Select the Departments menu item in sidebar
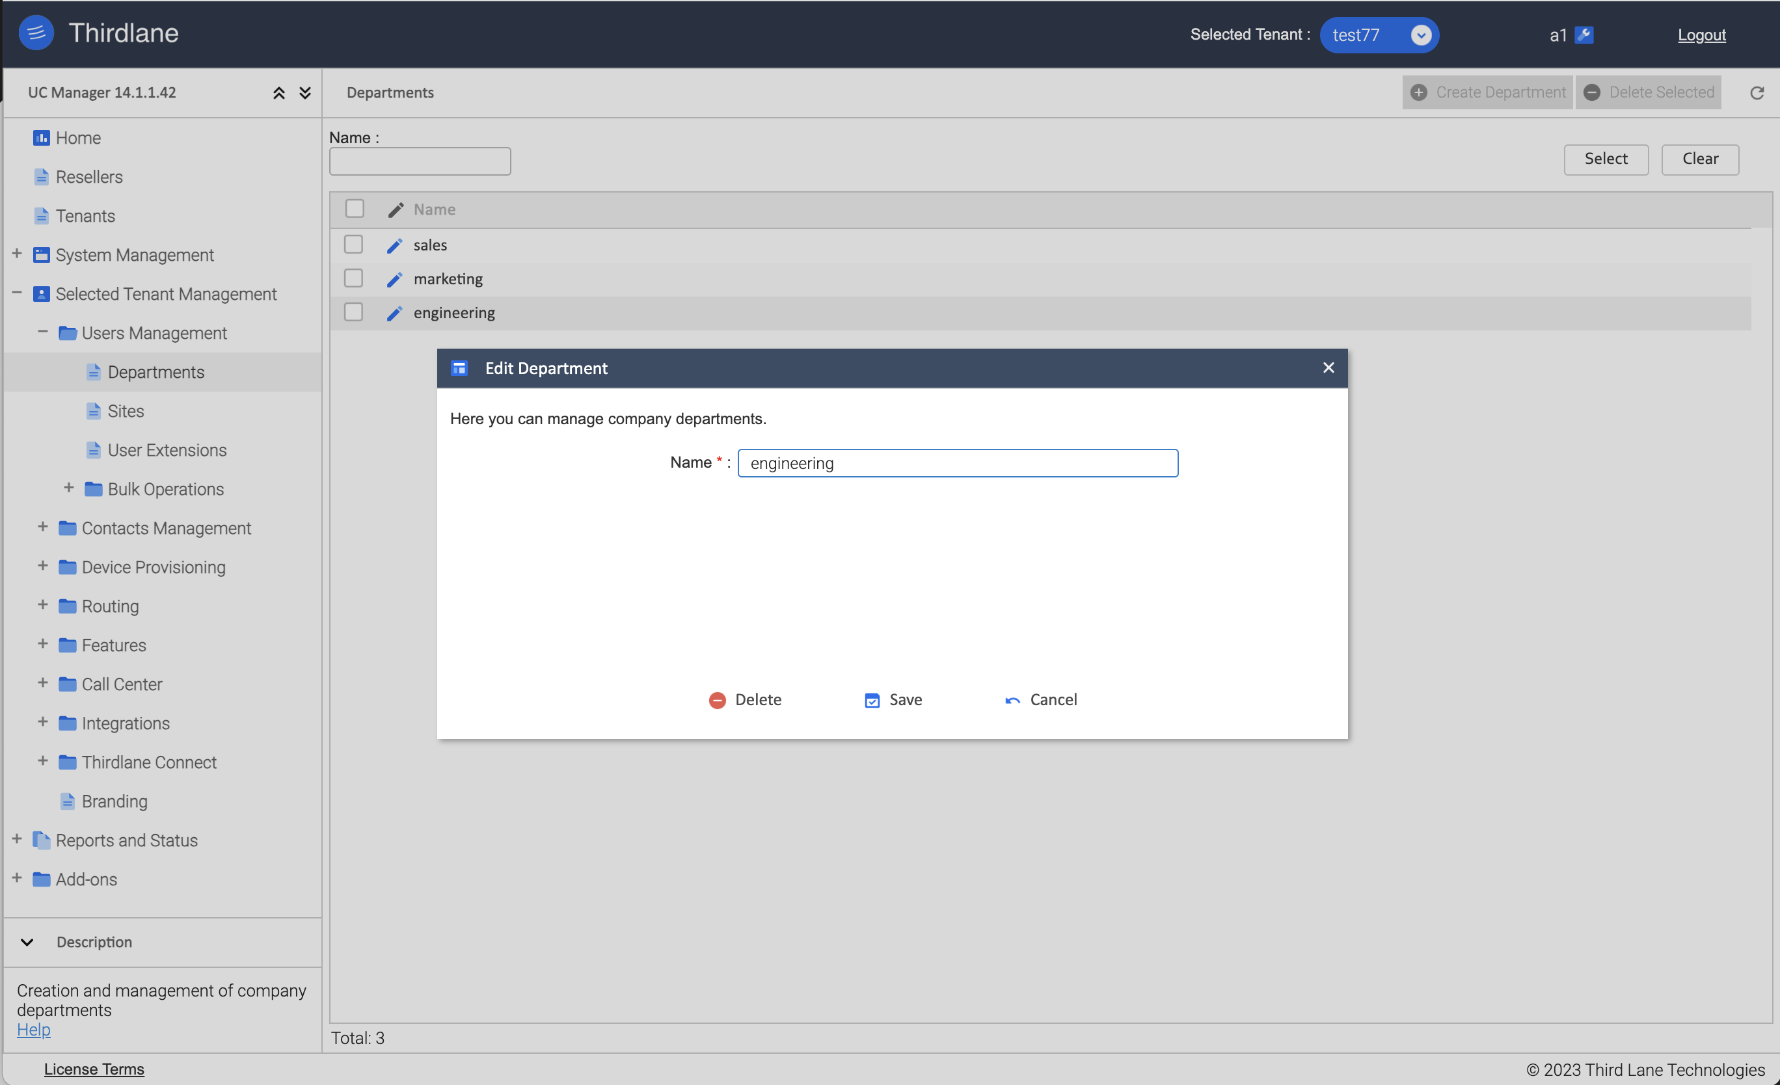The image size is (1780, 1085). (x=156, y=371)
